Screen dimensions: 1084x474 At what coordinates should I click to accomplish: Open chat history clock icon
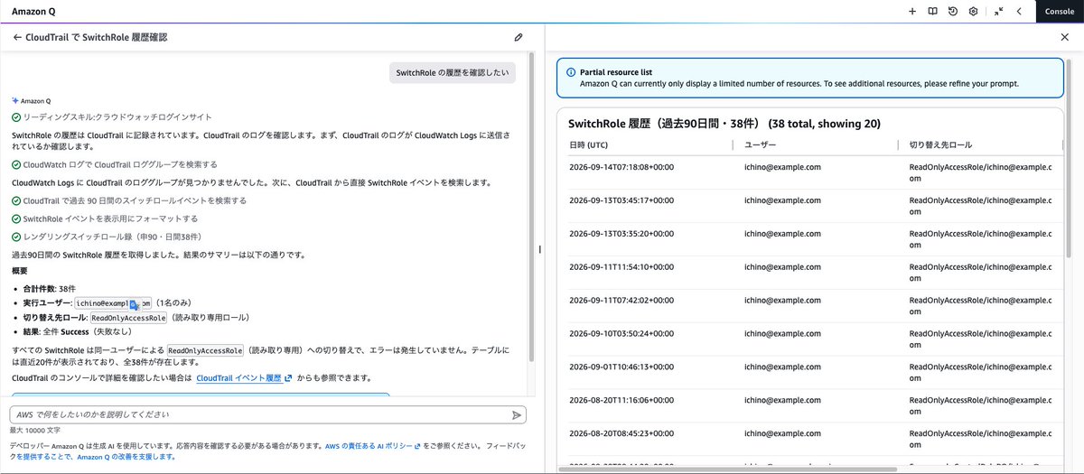[953, 12]
